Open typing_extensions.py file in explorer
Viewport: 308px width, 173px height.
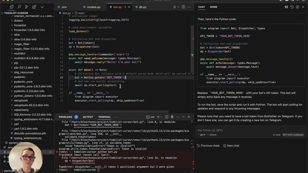click(x=28, y=138)
